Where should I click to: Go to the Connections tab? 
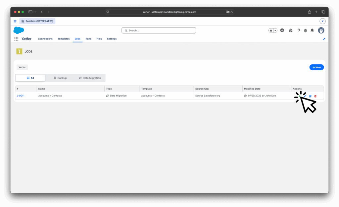[x=45, y=39]
